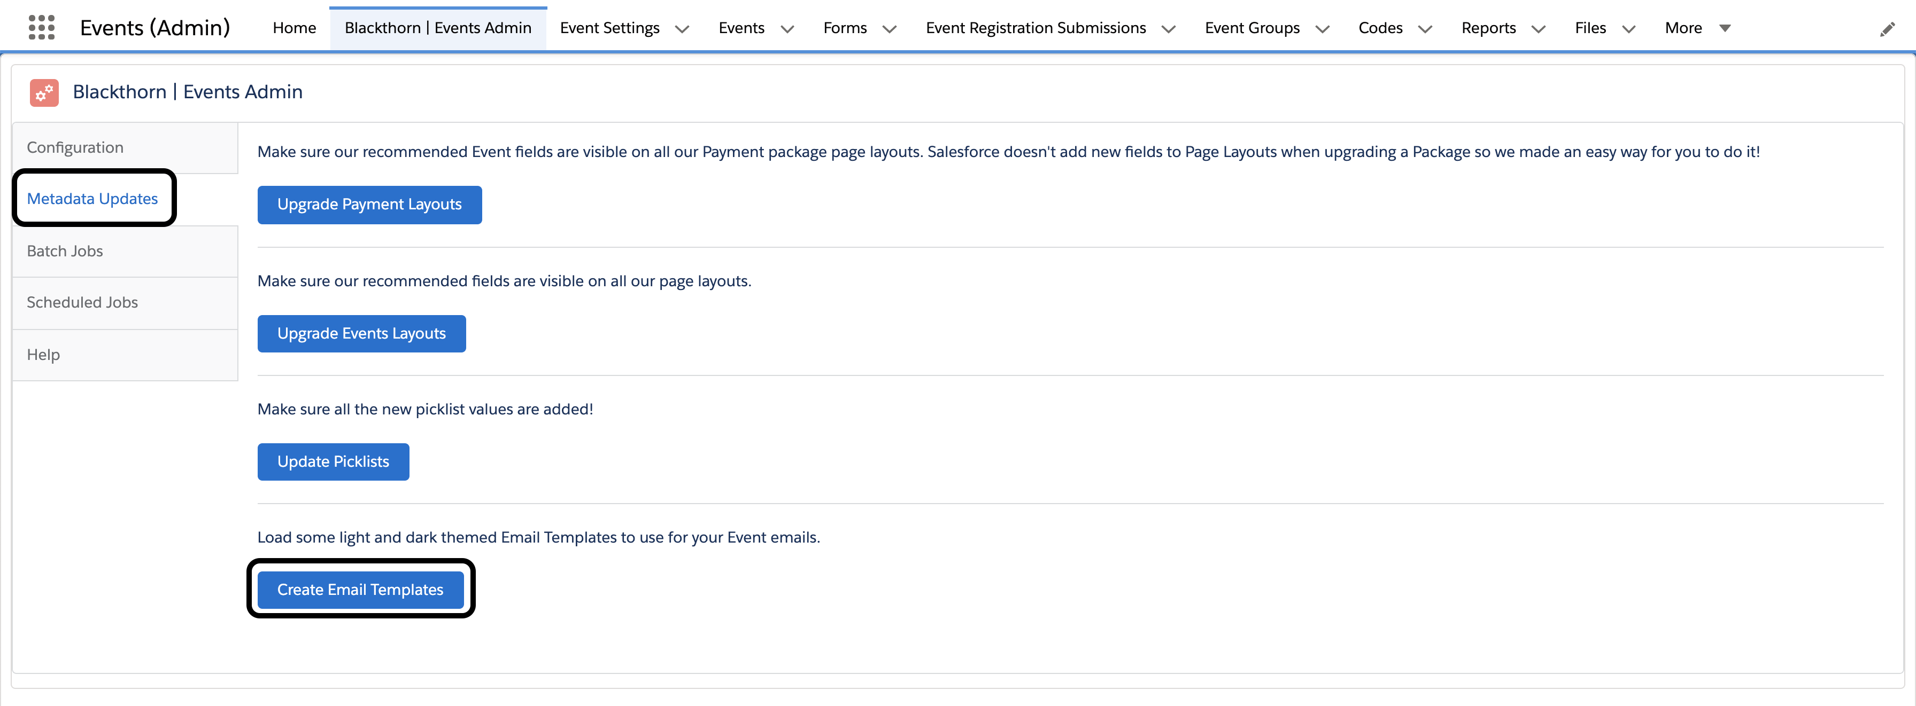Expand Event Registration Submissions dropdown chevron
The height and width of the screenshot is (706, 1916).
pyautogui.click(x=1169, y=29)
